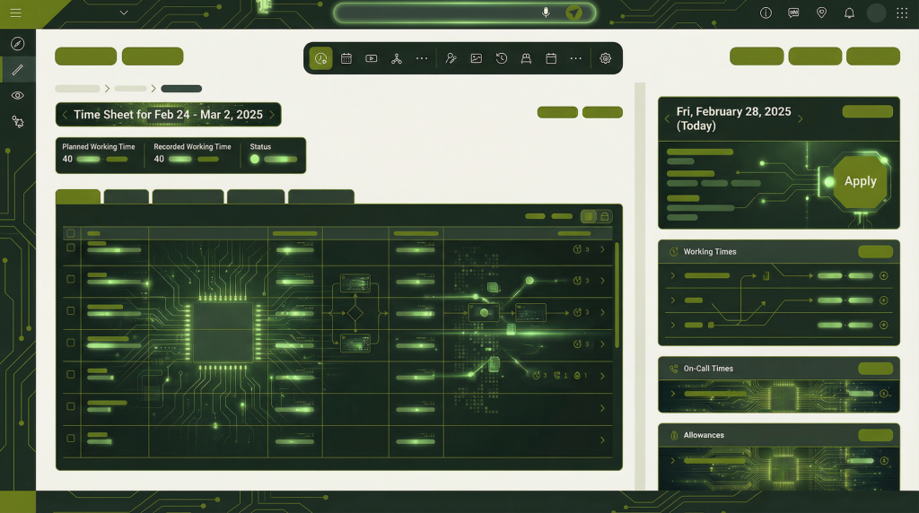Viewport: 919px width, 513px height.
Task: Click the Apply button
Action: point(860,181)
